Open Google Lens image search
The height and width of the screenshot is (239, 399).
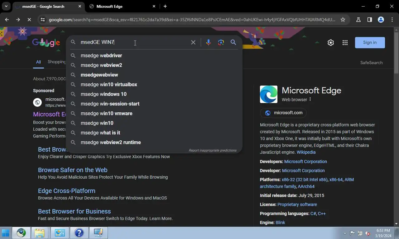(221, 42)
